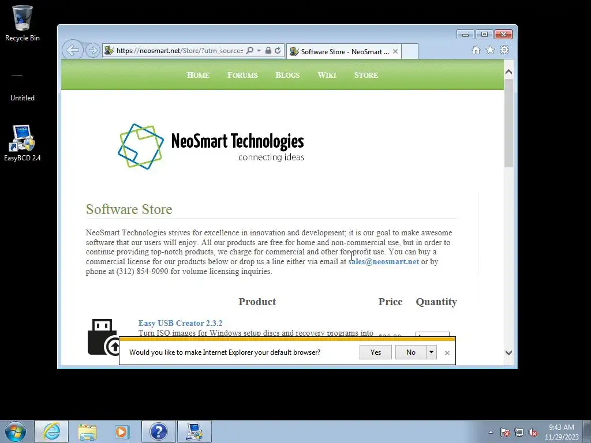This screenshot has width=591, height=443.
Task: Open the FORUMS navigation menu item
Action: point(242,75)
